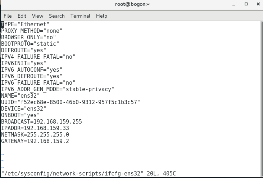Close the root@bogon terminal window
This screenshot has width=263, height=178.
[258, 4]
